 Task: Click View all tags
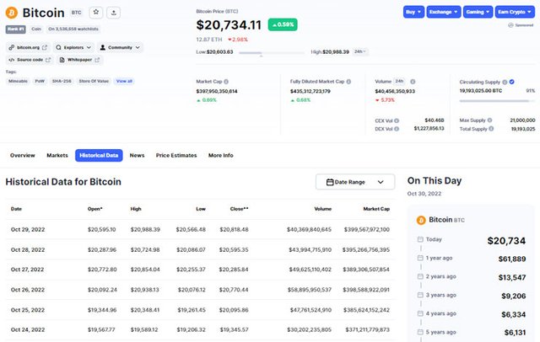point(124,81)
